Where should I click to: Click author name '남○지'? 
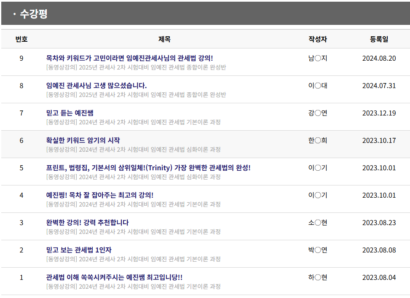click(x=318, y=58)
